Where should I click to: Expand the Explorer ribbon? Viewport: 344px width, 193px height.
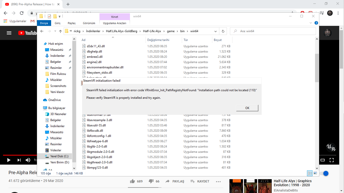click(311, 23)
